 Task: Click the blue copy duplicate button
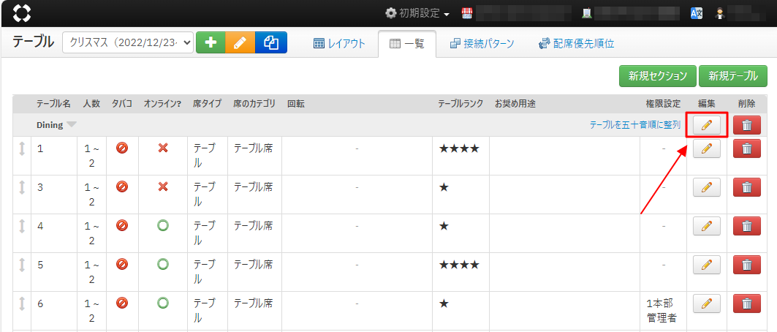(x=271, y=43)
